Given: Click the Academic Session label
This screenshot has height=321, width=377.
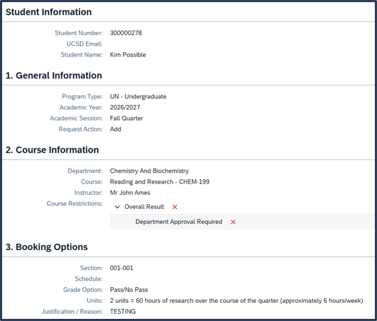Looking at the screenshot, I should pos(76,119).
